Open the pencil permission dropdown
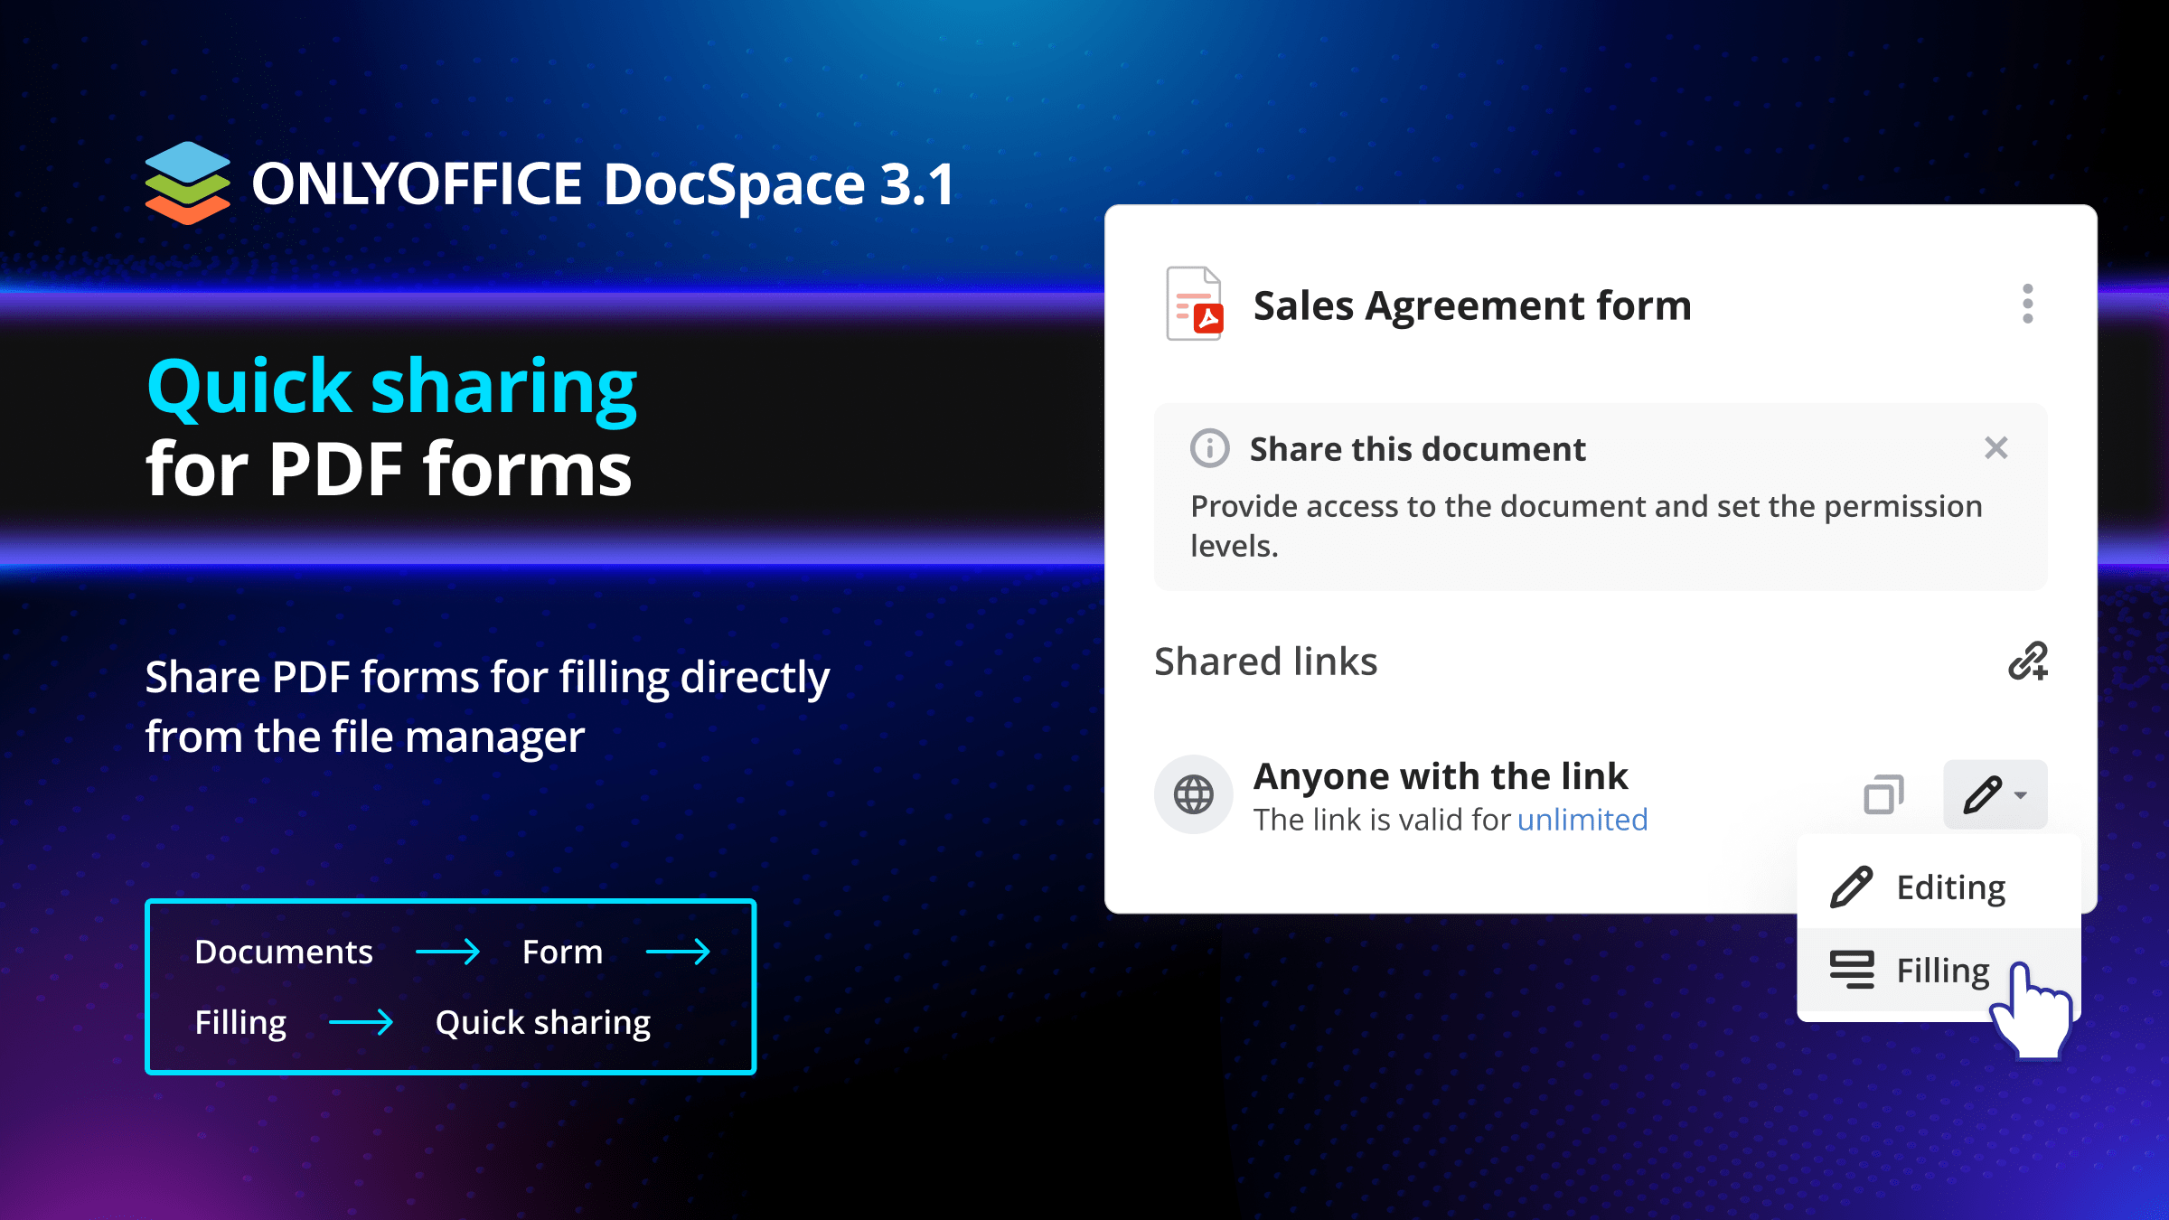 pyautogui.click(x=1984, y=794)
